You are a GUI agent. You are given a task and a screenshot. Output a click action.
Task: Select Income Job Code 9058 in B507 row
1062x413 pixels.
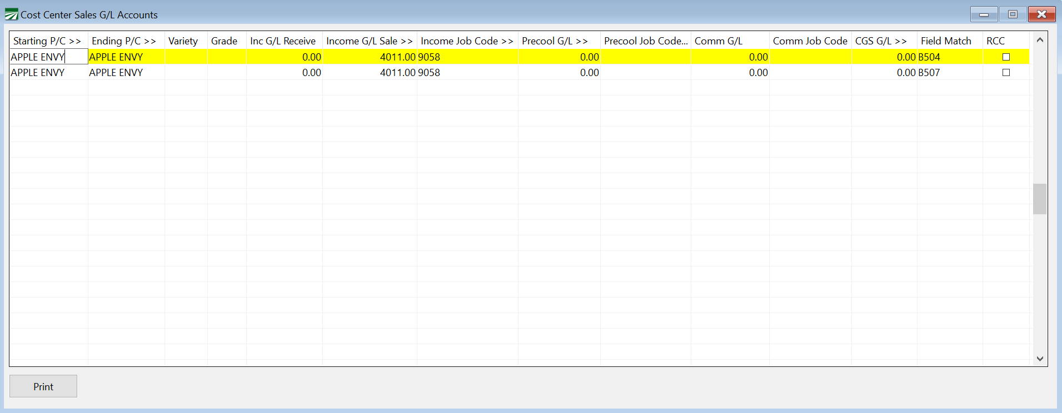(467, 72)
